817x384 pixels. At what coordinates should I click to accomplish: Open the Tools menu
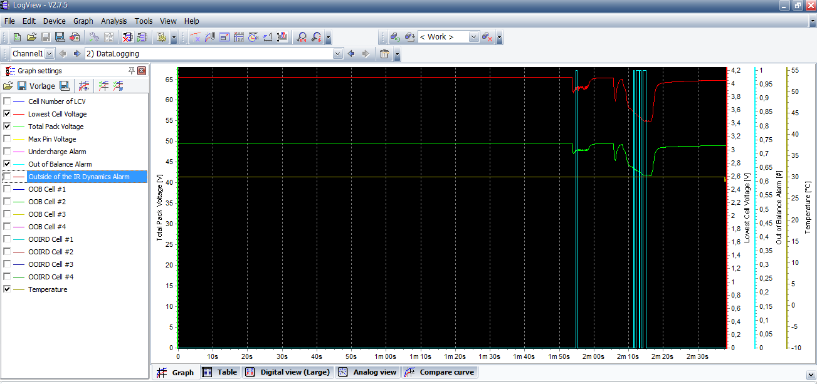pyautogui.click(x=144, y=21)
